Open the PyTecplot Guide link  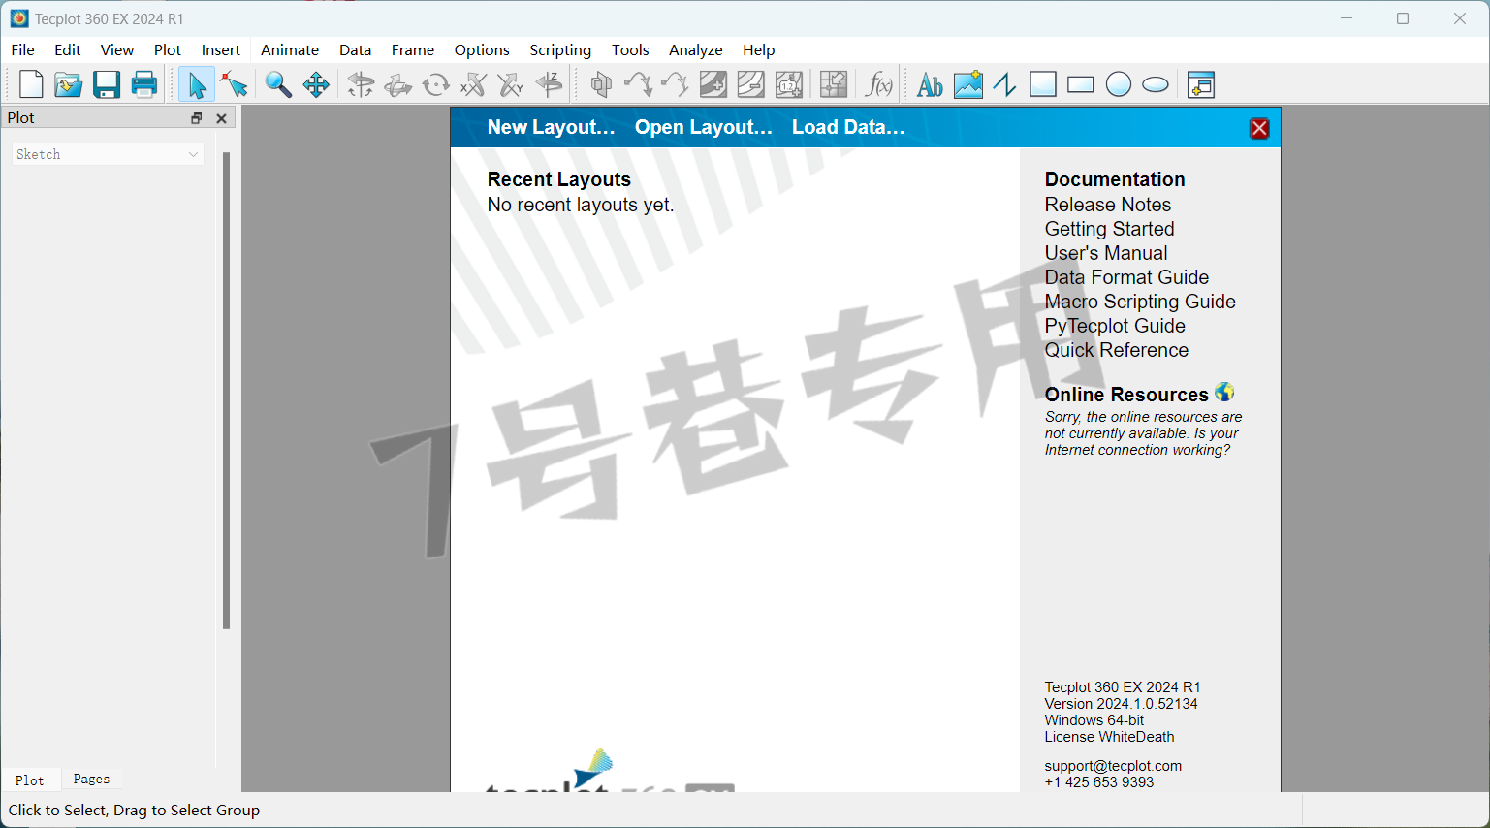(x=1115, y=326)
